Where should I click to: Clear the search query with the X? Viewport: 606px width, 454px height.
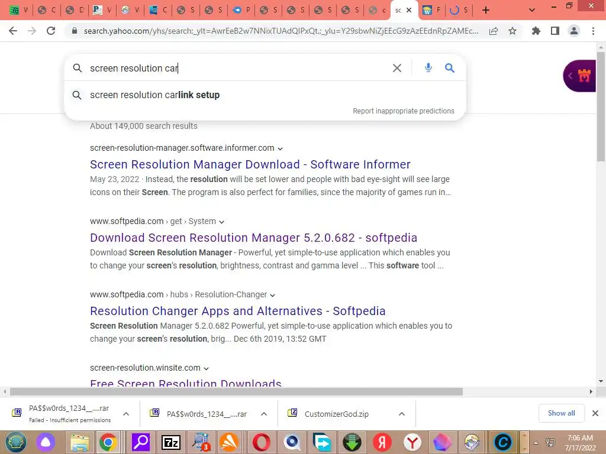pyautogui.click(x=397, y=68)
